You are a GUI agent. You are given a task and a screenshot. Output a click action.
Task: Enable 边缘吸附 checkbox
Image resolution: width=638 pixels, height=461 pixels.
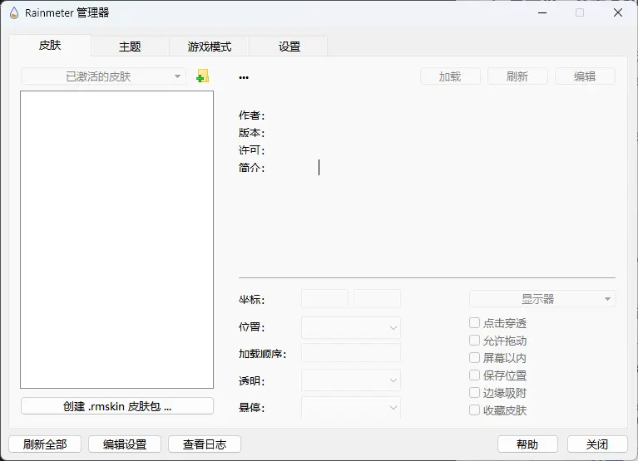[474, 393]
